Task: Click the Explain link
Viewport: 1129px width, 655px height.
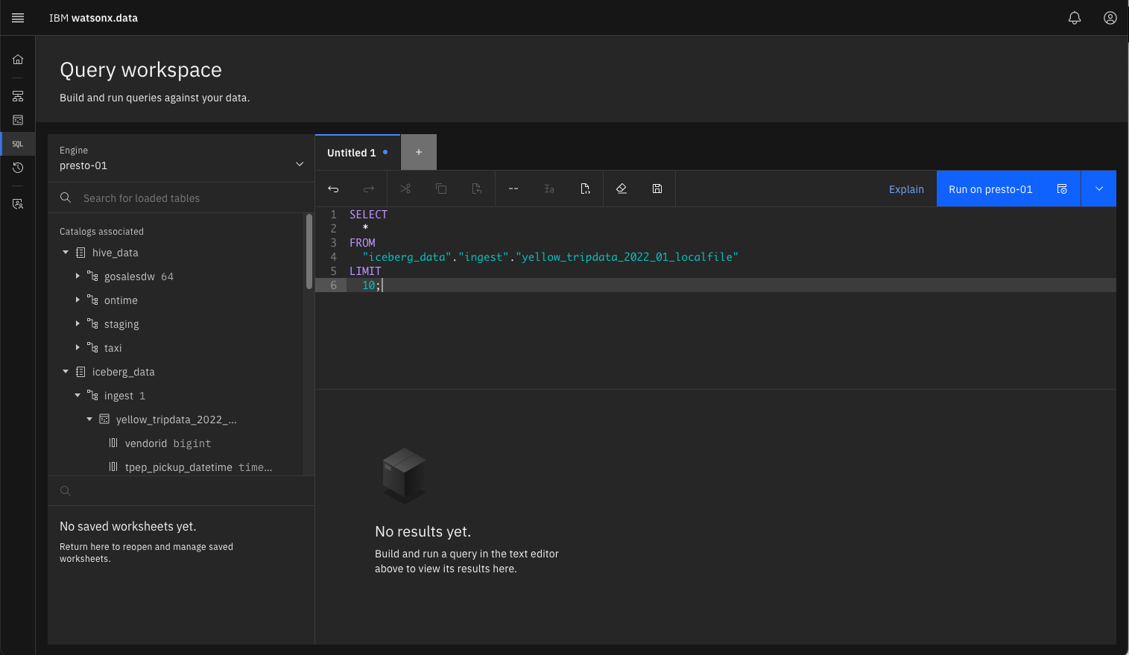Action: (906, 189)
